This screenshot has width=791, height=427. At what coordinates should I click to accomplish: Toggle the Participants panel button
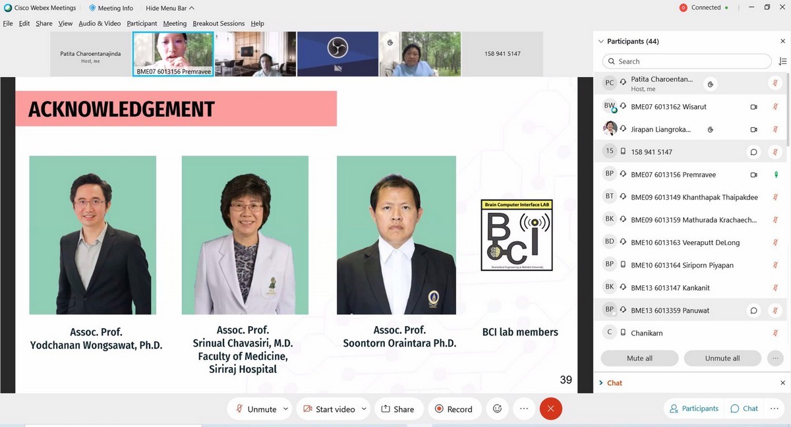pos(693,409)
